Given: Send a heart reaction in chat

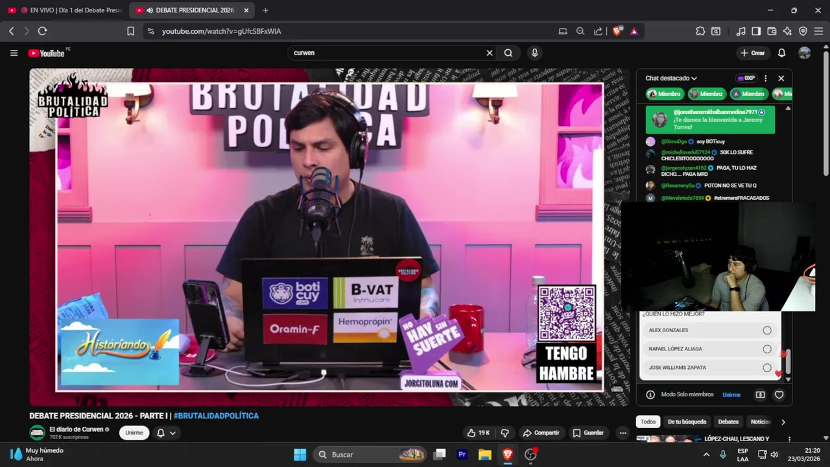Looking at the screenshot, I should coord(779,394).
